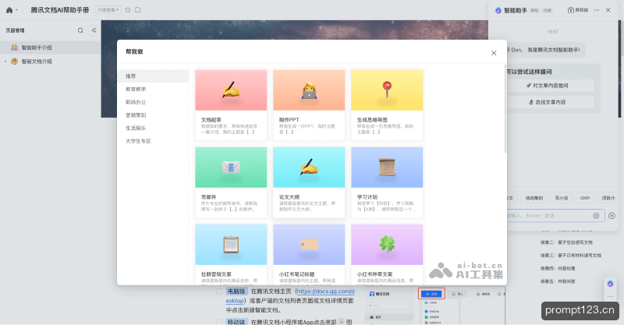Image resolution: width=624 pixels, height=325 pixels.
Task: Close the 帮我做 dialog
Action: click(x=494, y=53)
